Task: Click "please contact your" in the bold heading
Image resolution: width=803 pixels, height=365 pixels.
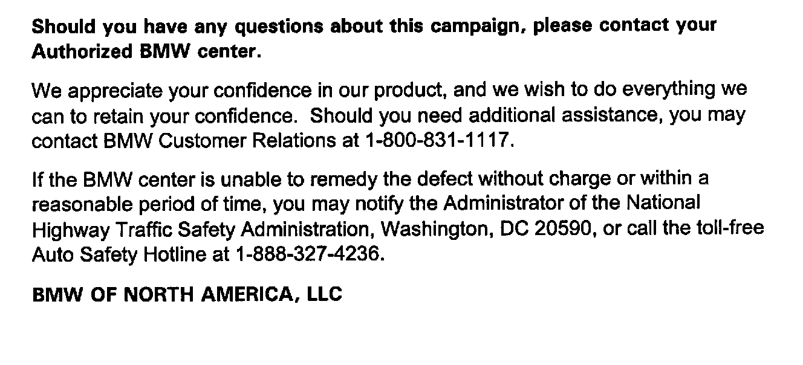Action: [625, 27]
